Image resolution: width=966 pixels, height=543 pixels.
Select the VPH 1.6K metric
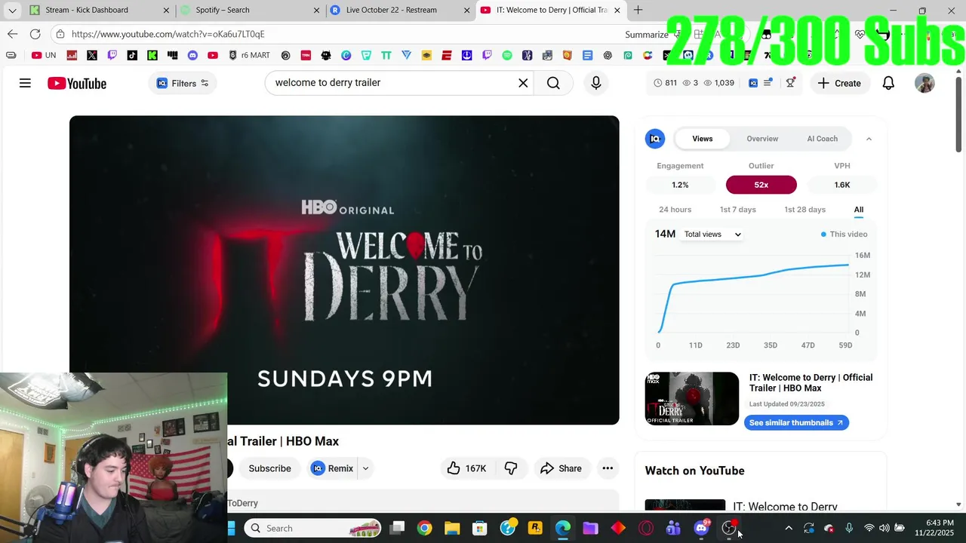click(x=842, y=185)
